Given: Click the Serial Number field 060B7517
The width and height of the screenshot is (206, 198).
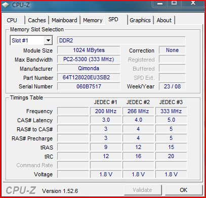Looking at the screenshot, I should pos(89,86).
